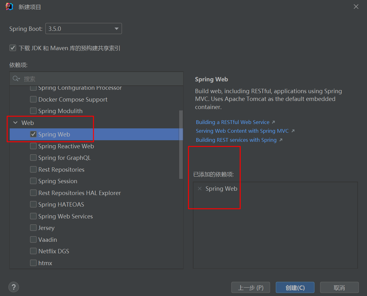
Task: Check the Spring HATEOAS checkbox
Action: coord(33,204)
